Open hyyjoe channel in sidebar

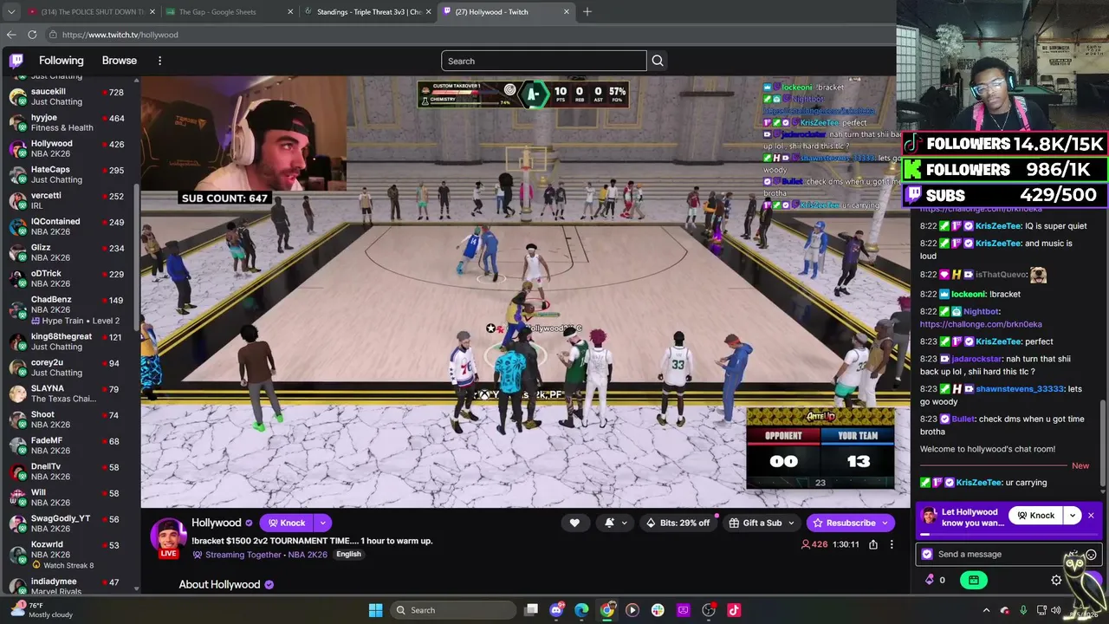(69, 122)
